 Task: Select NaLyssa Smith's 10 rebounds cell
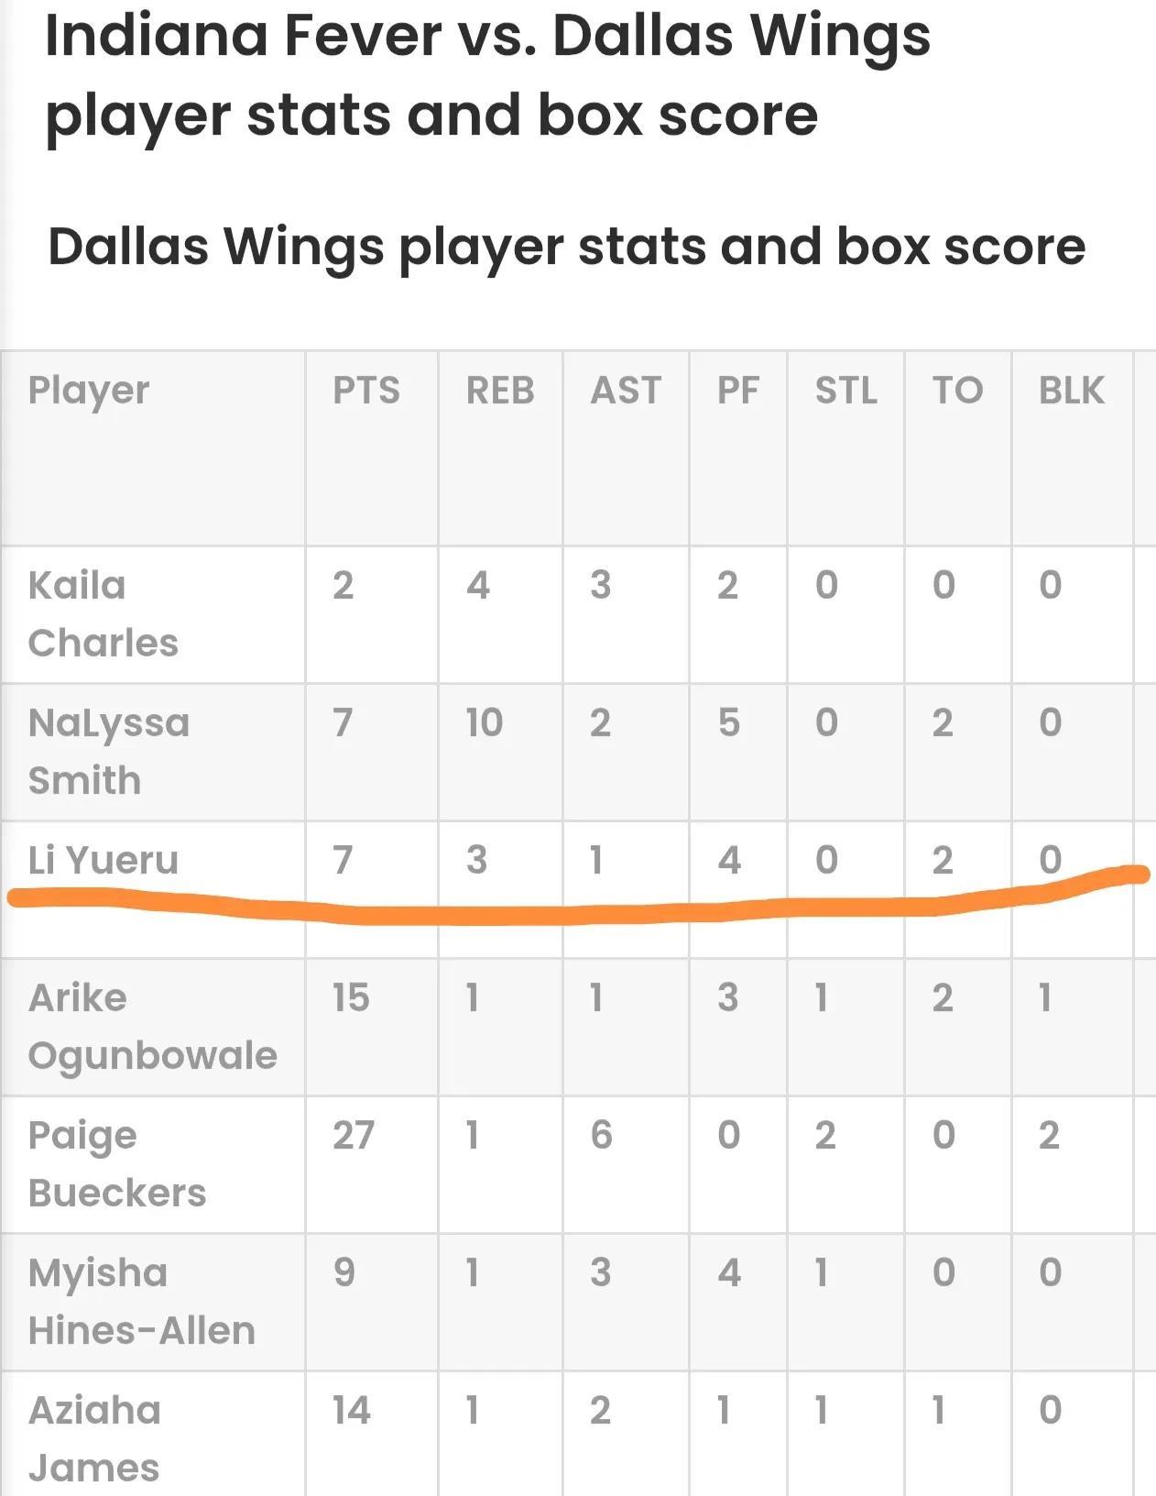[484, 722]
